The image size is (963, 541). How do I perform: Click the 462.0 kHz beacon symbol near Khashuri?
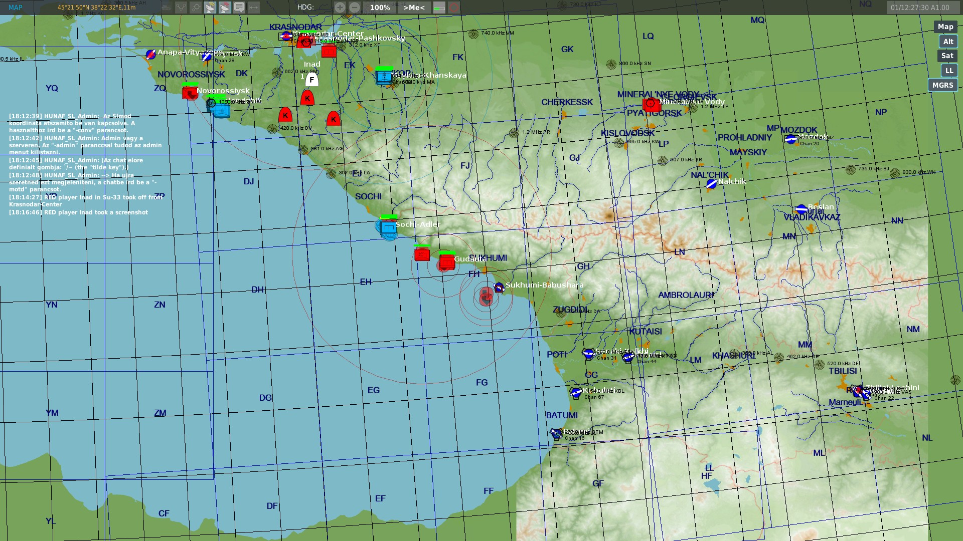tap(778, 358)
